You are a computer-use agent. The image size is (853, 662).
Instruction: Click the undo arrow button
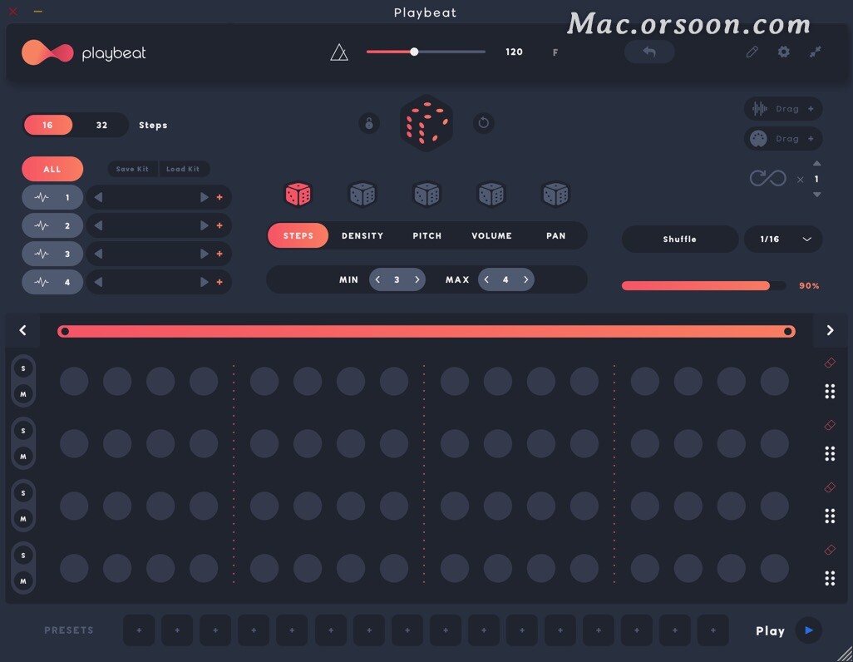649,52
